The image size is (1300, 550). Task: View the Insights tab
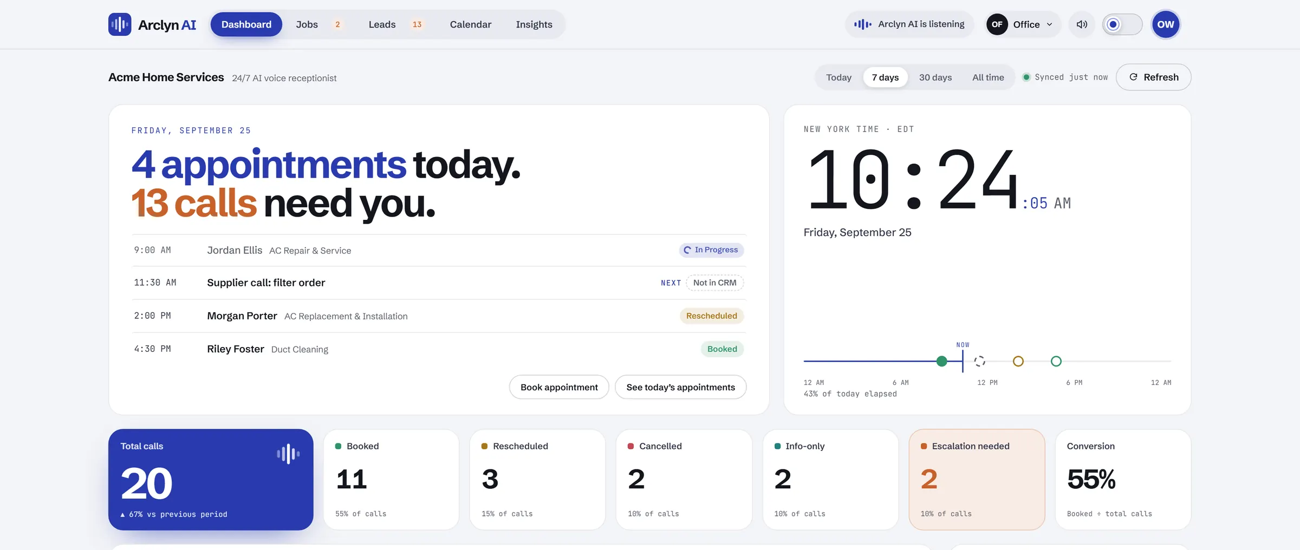click(x=534, y=24)
